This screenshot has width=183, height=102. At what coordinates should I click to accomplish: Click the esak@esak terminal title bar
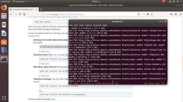pos(118,22)
